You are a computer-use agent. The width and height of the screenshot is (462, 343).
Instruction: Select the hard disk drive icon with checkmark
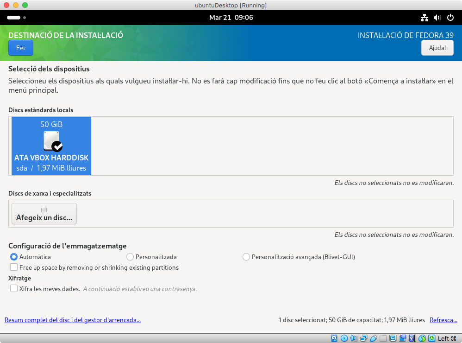pyautogui.click(x=53, y=141)
